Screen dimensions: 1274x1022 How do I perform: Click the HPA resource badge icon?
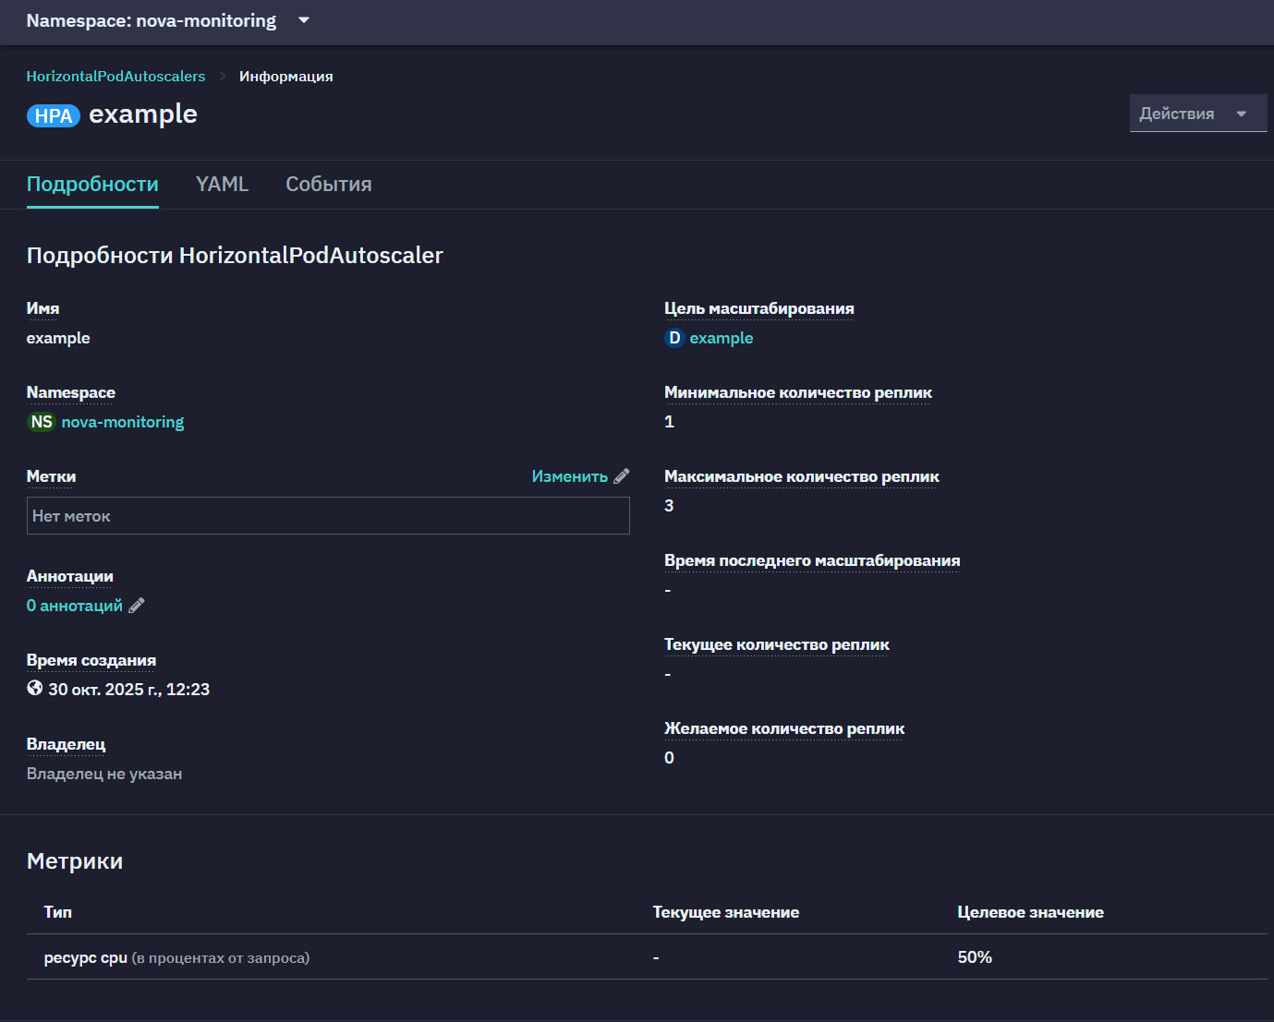tap(54, 115)
